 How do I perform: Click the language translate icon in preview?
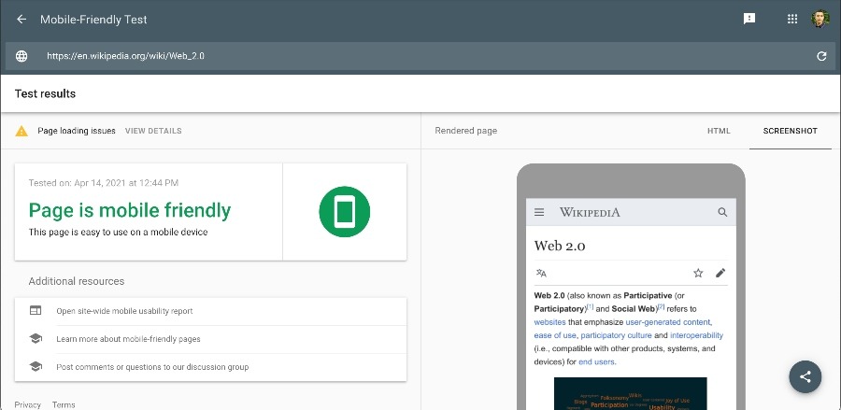pos(541,274)
